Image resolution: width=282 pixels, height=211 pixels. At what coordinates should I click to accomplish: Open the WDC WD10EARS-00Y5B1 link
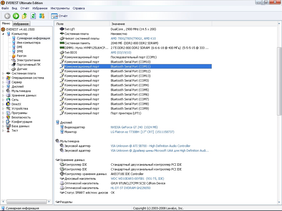[x=137, y=179]
